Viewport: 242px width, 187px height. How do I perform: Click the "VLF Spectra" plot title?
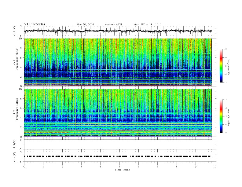(x=35, y=24)
